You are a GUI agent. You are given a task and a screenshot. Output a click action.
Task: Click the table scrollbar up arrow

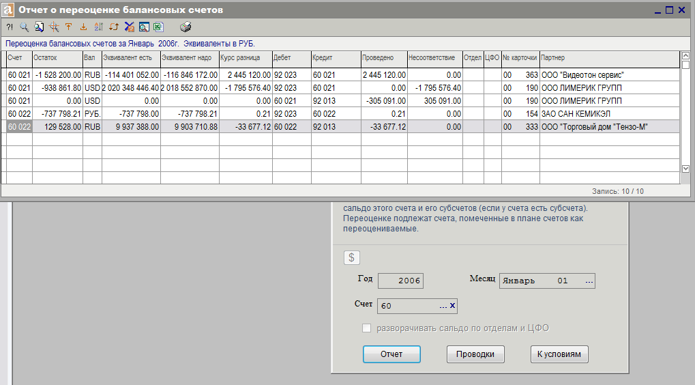coord(685,56)
